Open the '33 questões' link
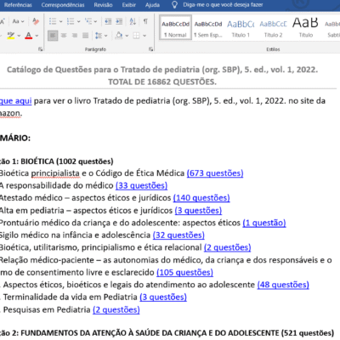This screenshot has height=340, width=340. (x=141, y=185)
